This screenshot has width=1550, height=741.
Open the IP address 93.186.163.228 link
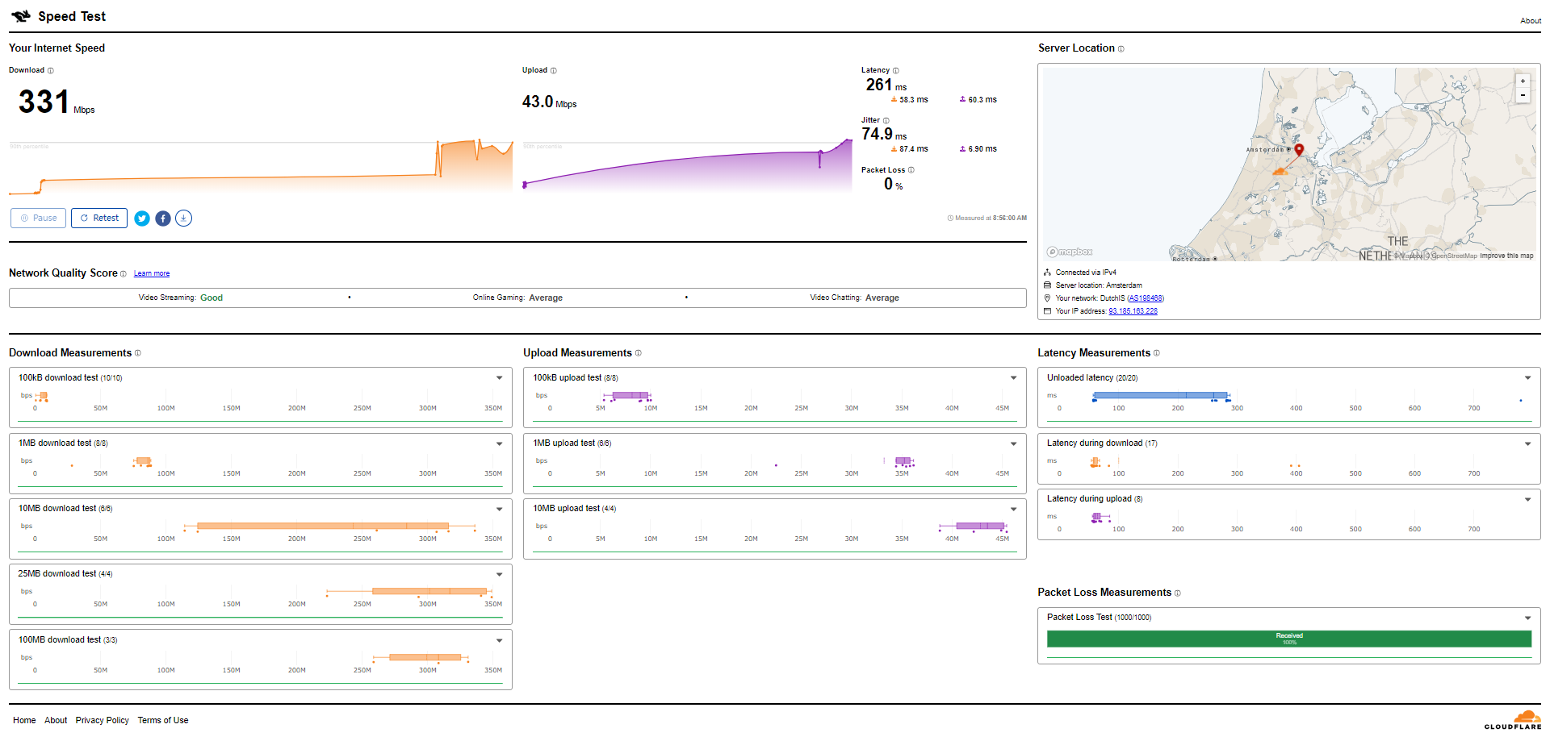tap(1133, 311)
